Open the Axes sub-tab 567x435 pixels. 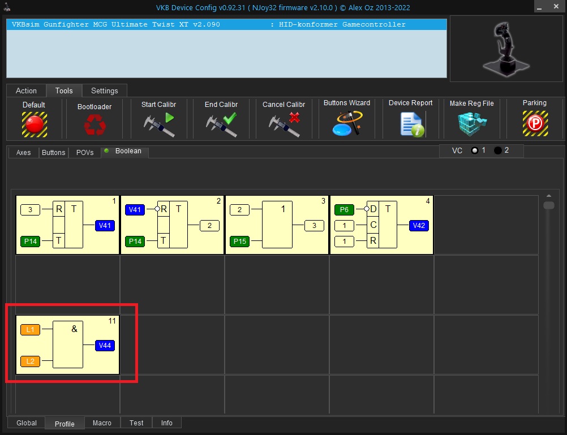tap(24, 153)
